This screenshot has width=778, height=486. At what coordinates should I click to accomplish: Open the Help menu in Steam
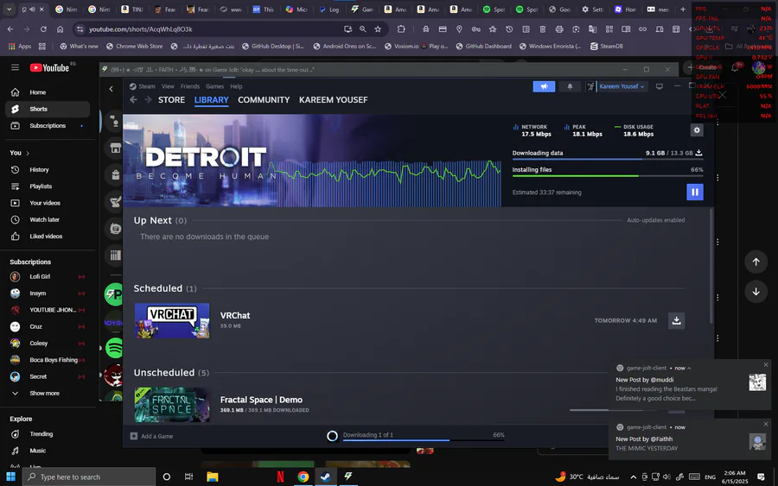[x=236, y=86]
